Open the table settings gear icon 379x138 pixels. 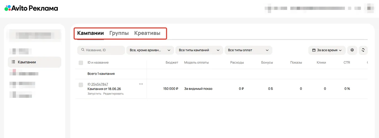click(352, 50)
